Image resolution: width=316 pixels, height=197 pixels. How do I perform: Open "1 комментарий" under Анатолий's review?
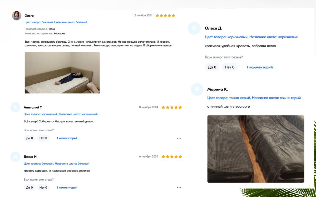(x=67, y=138)
